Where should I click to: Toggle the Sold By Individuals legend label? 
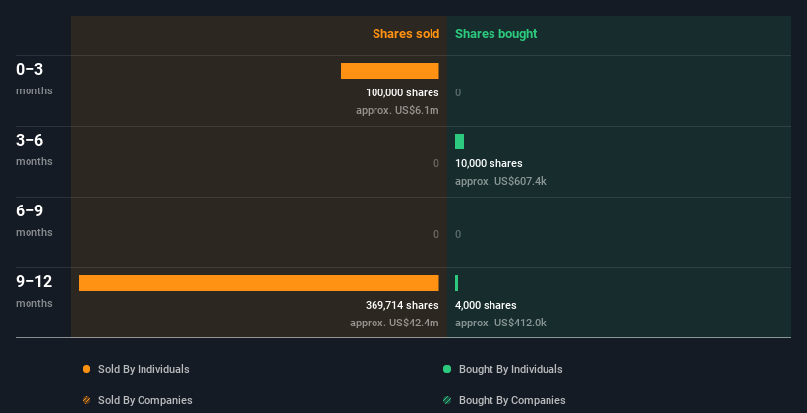click(x=144, y=369)
